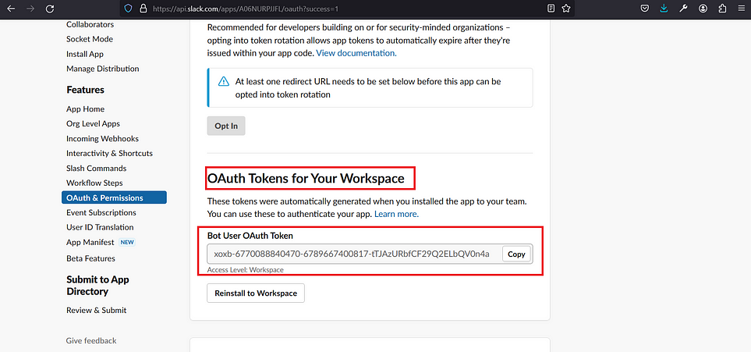Open Review & Submit in the sidebar
This screenshot has height=352, width=751.
click(96, 311)
